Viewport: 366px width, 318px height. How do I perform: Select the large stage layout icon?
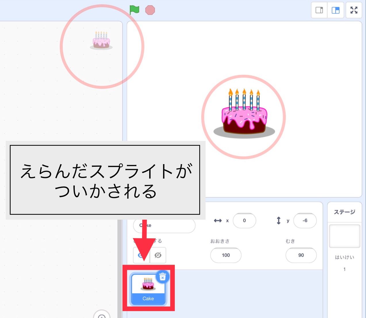pos(336,10)
